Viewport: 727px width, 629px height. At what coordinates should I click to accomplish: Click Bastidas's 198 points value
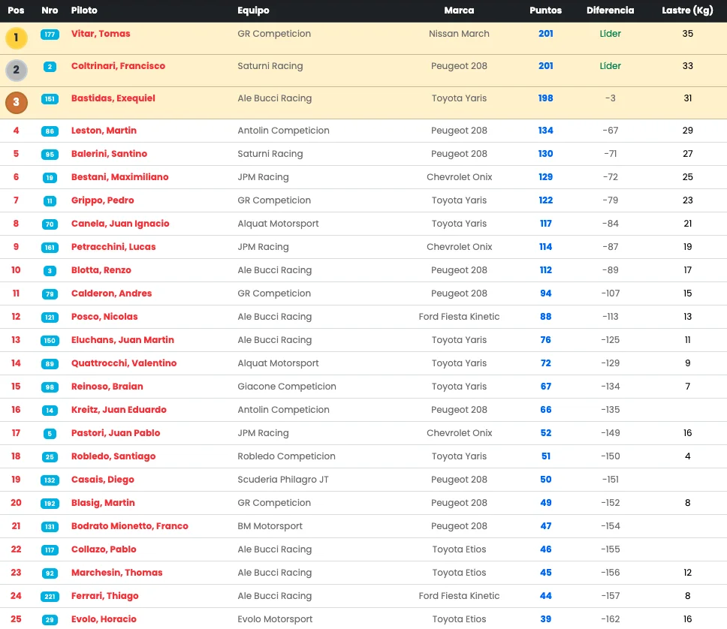coord(546,98)
